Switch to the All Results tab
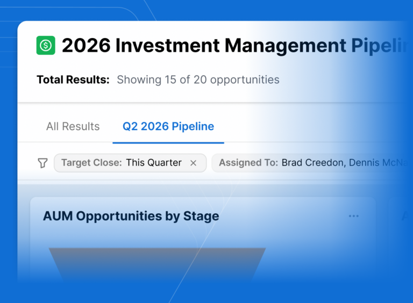The height and width of the screenshot is (303, 413). 73,126
